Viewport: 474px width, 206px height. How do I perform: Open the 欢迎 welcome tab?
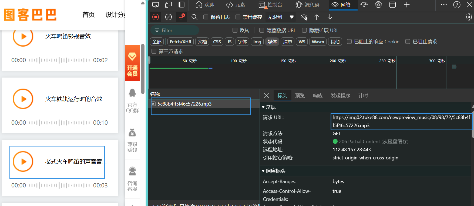coord(205,5)
